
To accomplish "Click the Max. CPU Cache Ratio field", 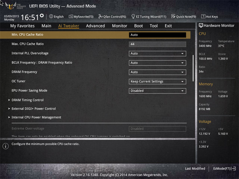I will tap(158, 44).
